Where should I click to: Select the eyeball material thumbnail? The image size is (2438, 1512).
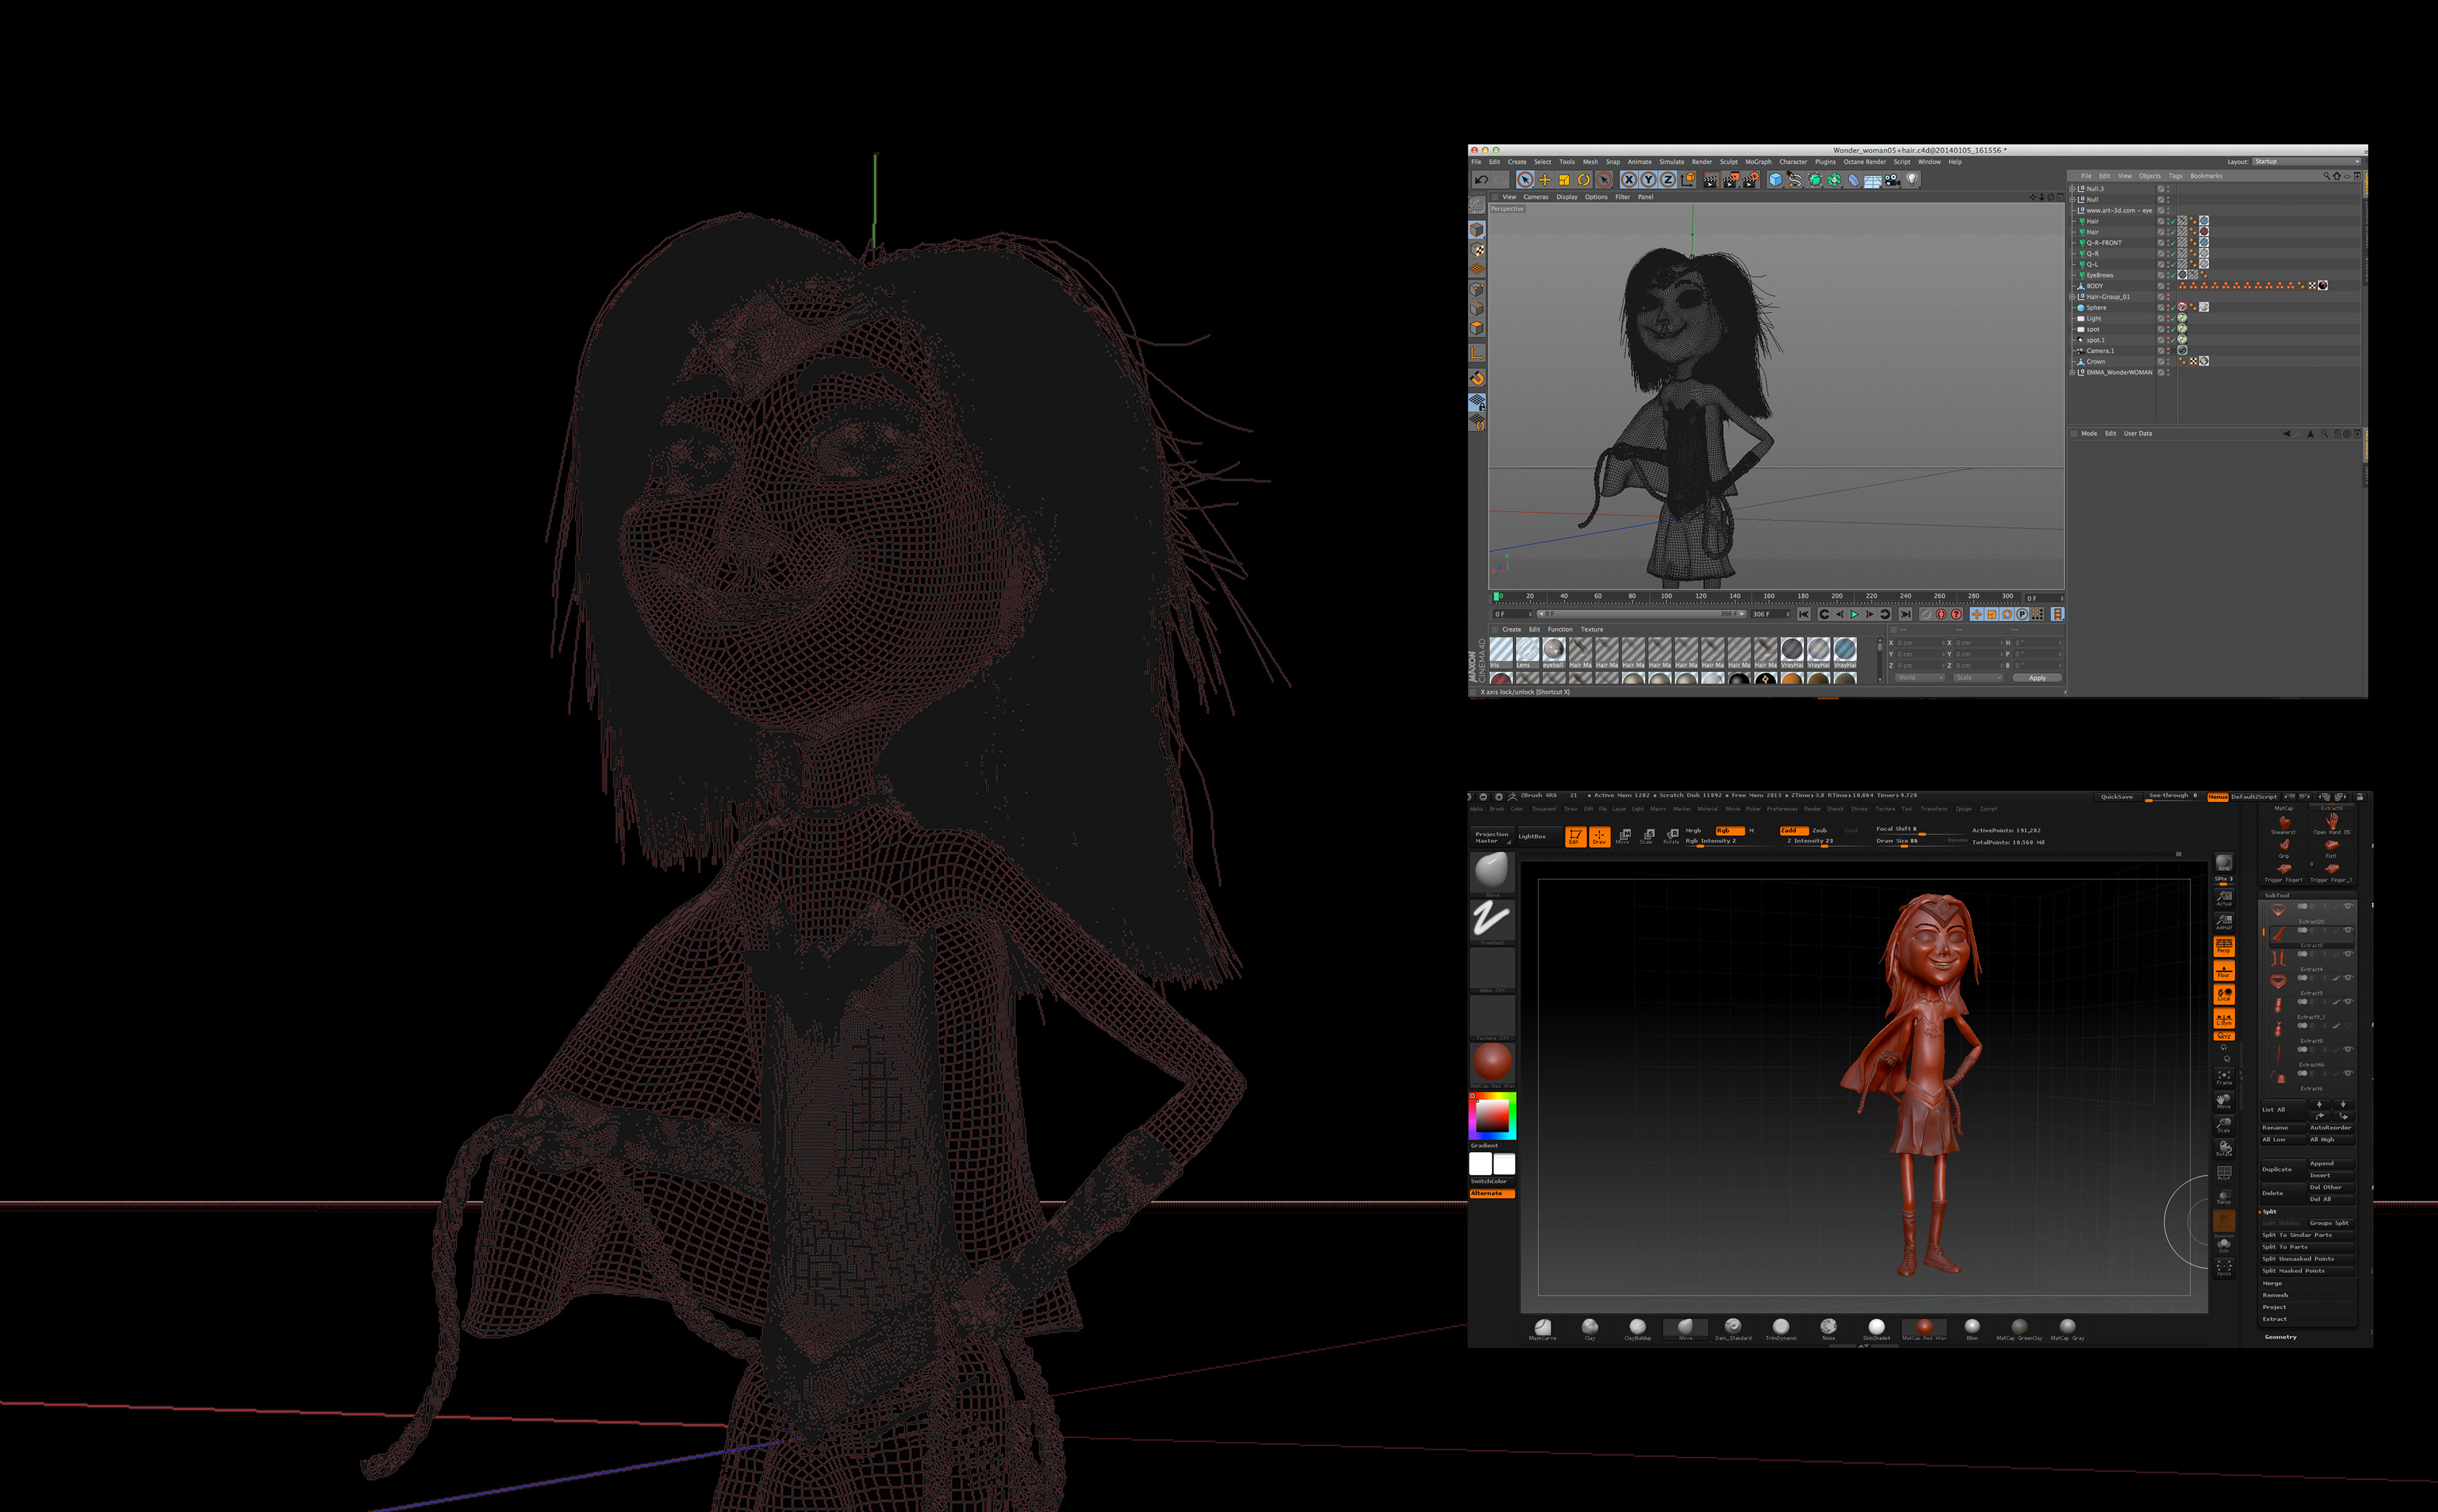click(1554, 653)
